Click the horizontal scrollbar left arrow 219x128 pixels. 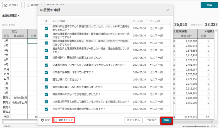3,122
